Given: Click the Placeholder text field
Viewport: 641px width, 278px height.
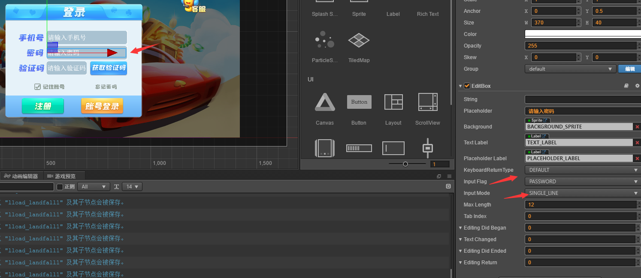Looking at the screenshot, I should pos(583,111).
